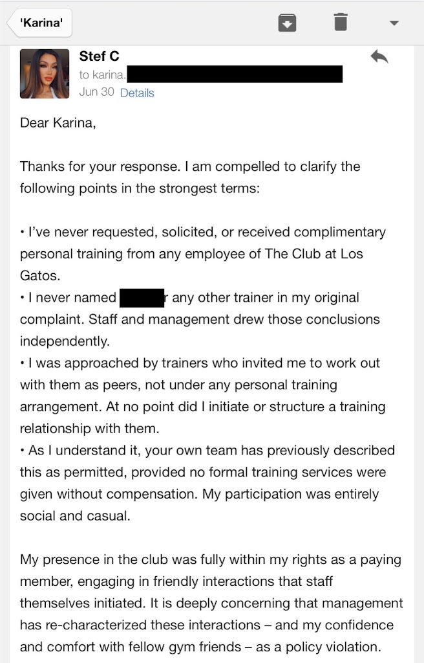The image size is (424, 663).
Task: Reply using the arrow icon
Action: (379, 57)
